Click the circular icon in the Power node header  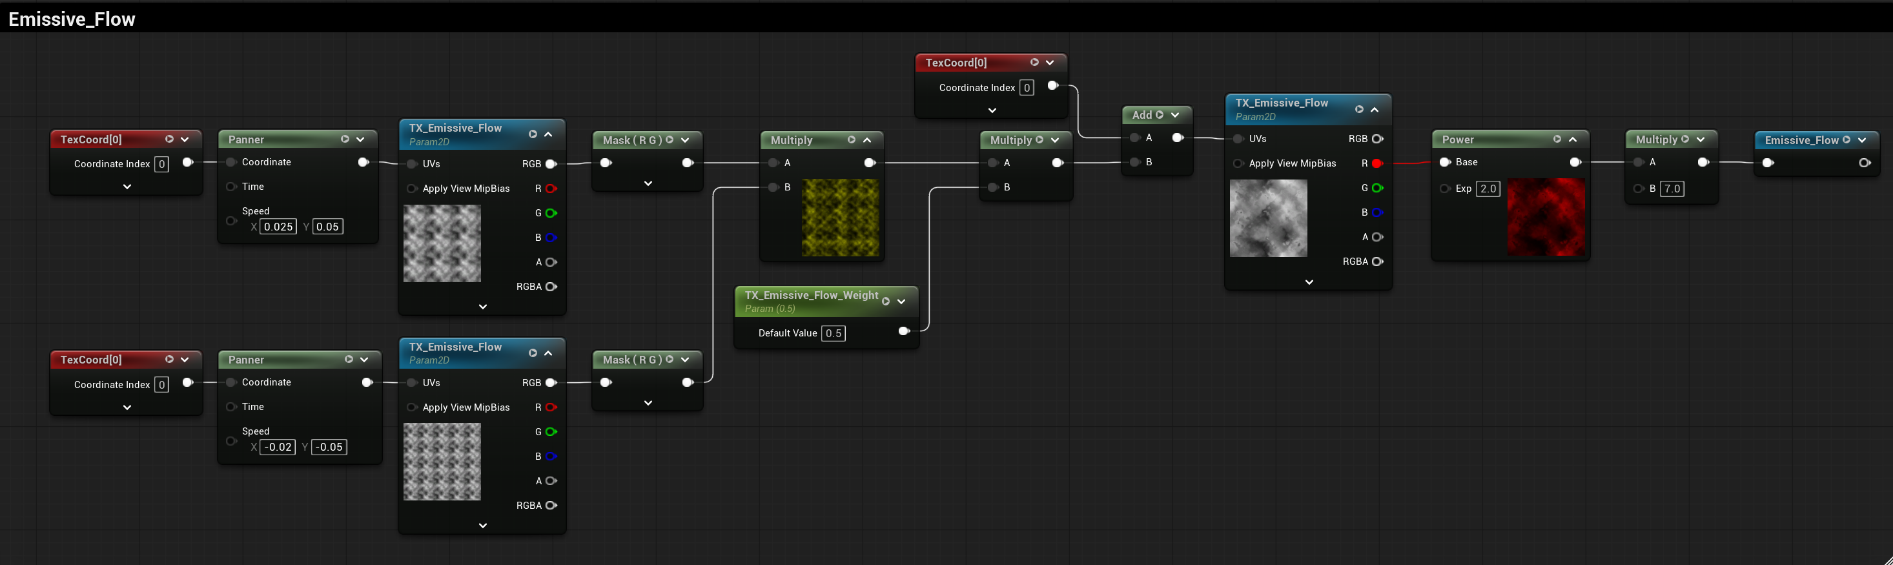click(1557, 139)
